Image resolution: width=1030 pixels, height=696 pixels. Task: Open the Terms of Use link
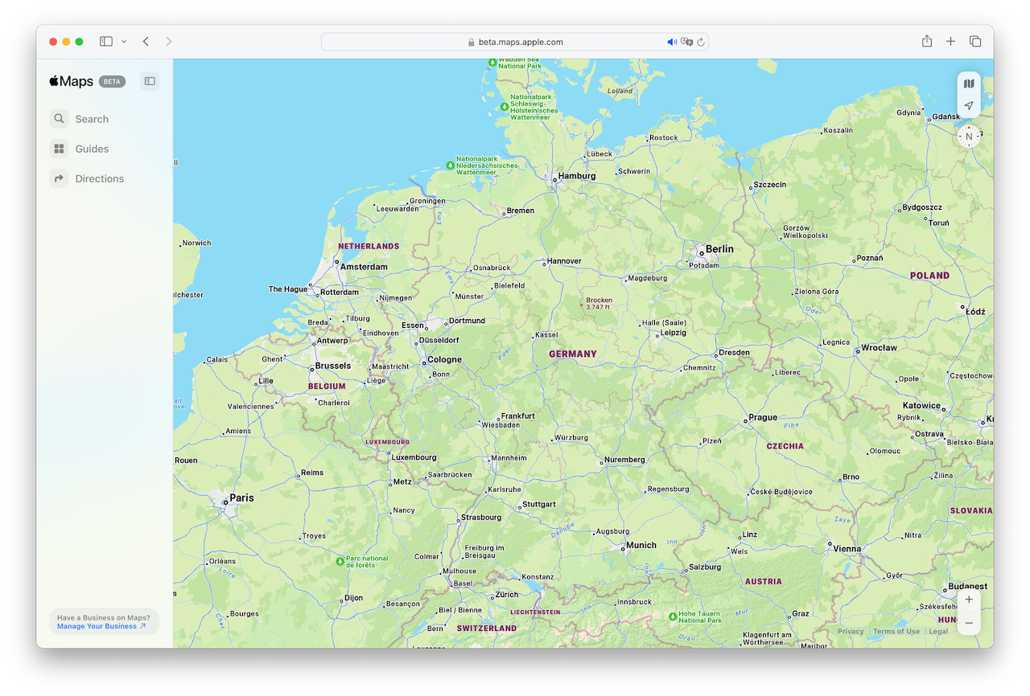[x=896, y=632]
